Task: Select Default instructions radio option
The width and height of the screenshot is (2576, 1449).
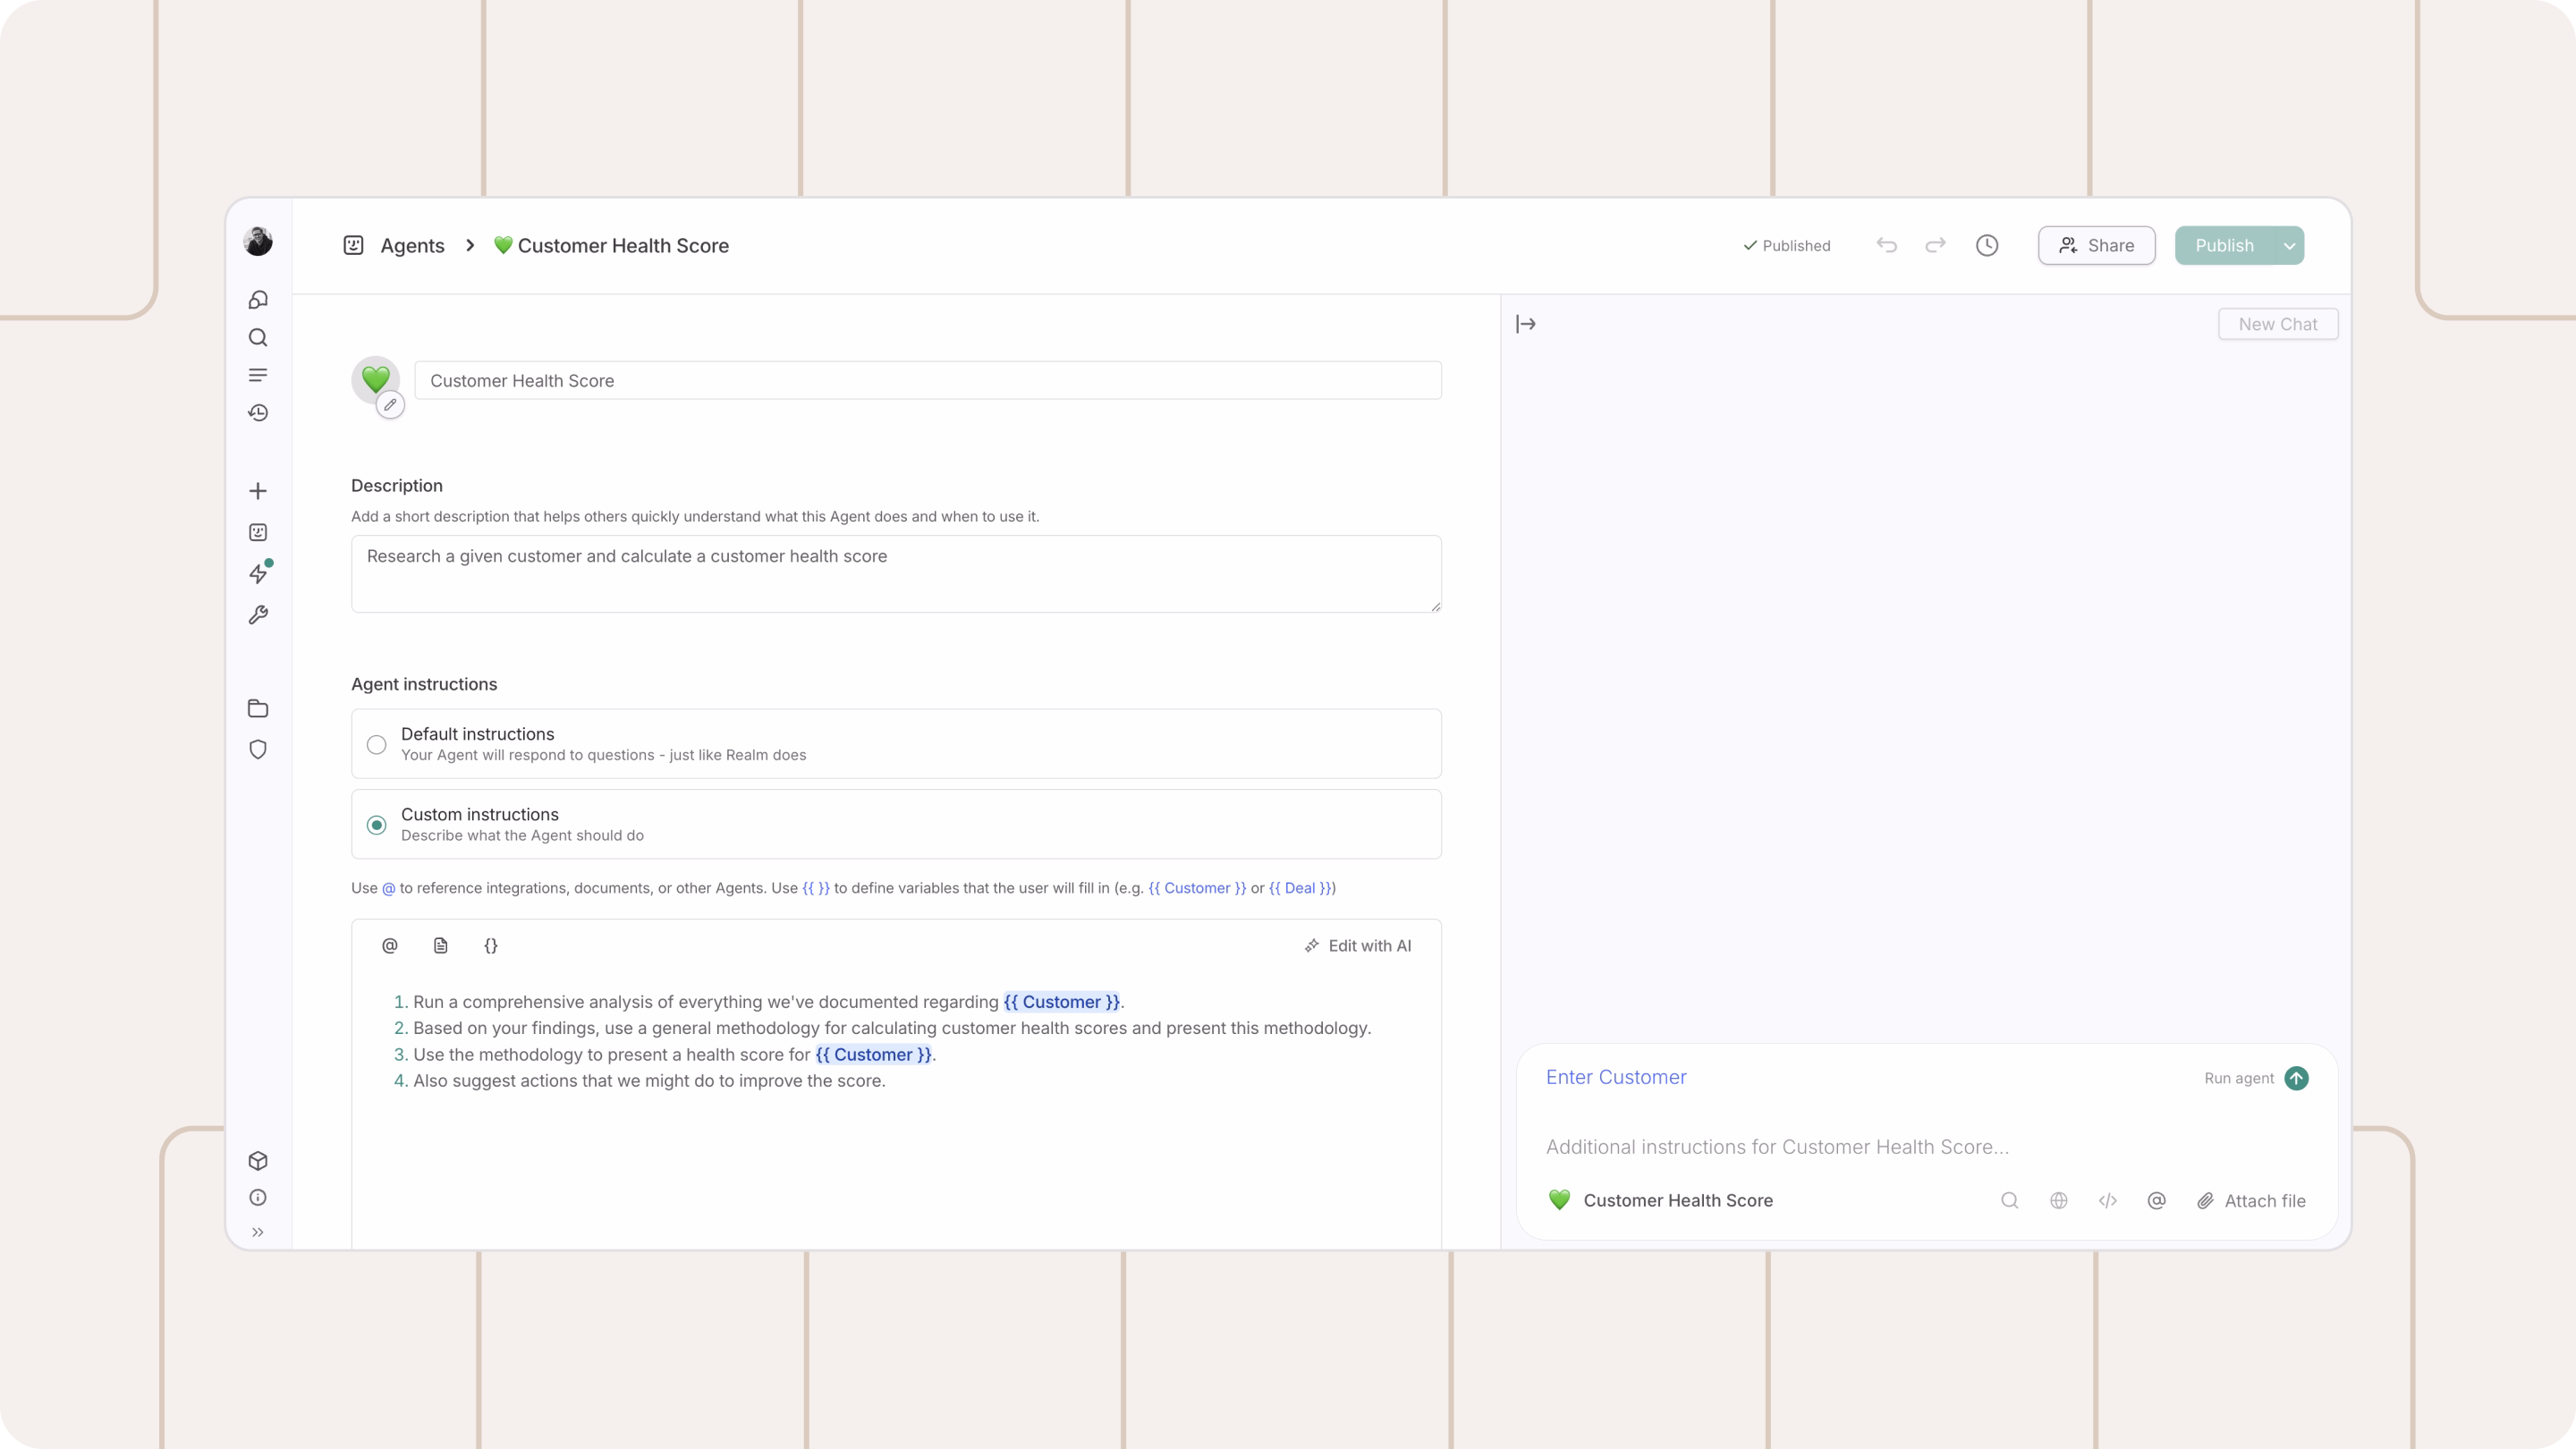Action: [376, 744]
